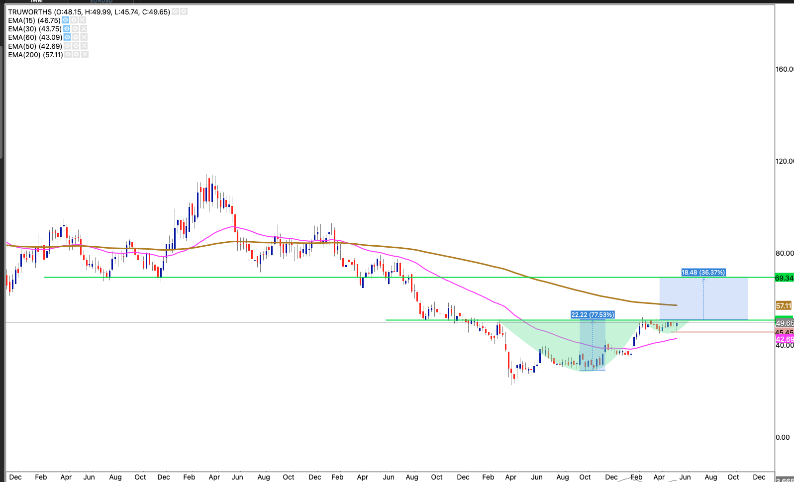The height and width of the screenshot is (482, 794).
Task: Toggle visibility of EMA(30) indicator
Action: (67, 29)
